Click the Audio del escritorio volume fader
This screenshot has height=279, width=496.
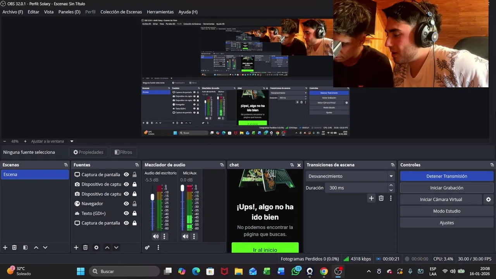click(152, 197)
